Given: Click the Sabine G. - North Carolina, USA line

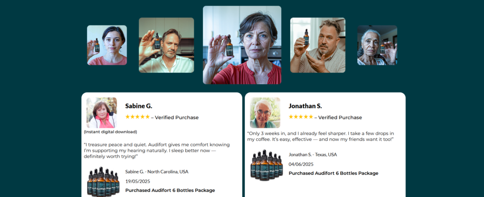Looking at the screenshot, I should coord(156,171).
